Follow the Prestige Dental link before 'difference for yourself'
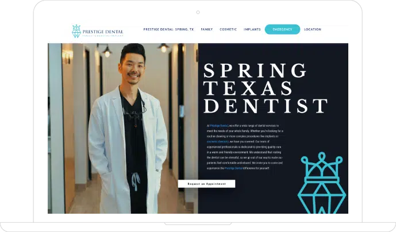Image resolution: width=396 pixels, height=232 pixels. coord(233,168)
